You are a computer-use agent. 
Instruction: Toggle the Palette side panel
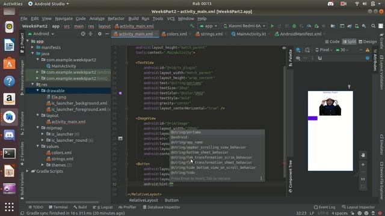(290, 58)
